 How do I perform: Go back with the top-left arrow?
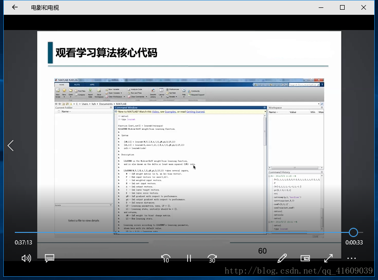pyautogui.click(x=15, y=7)
